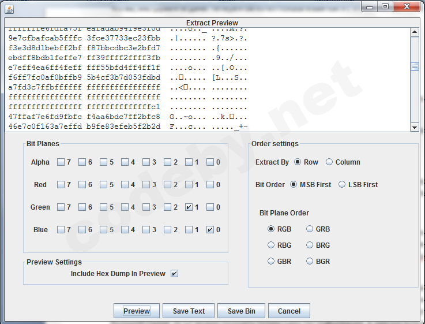Click hex value f4aa6bdc7ff2bfc8

(x=123, y=117)
